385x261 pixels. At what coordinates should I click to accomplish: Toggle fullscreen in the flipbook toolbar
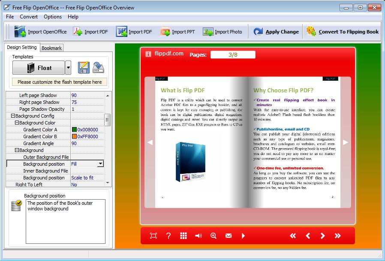tap(153, 236)
